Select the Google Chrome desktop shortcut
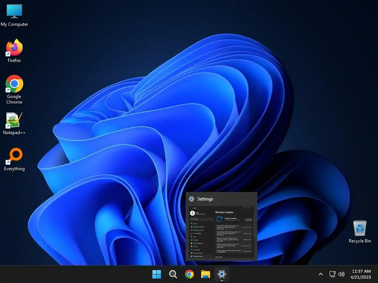This screenshot has width=378, height=283. point(14,89)
